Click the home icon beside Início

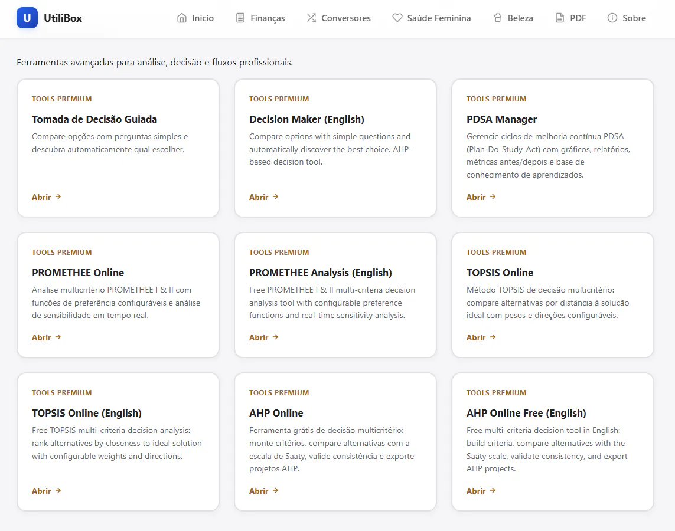(182, 18)
